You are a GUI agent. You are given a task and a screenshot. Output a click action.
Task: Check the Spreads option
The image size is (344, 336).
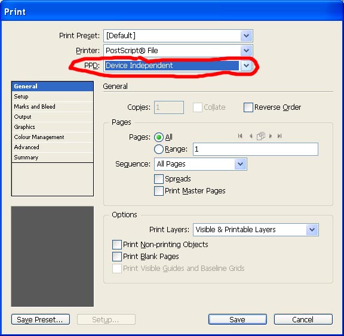(x=159, y=179)
